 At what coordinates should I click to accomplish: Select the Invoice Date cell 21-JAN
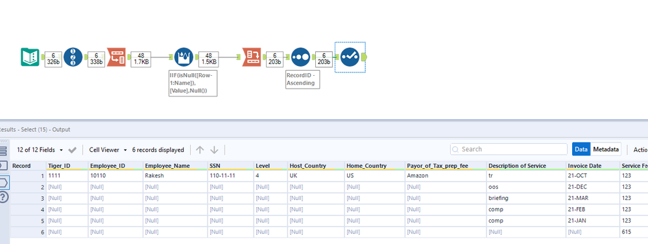(x=593, y=221)
